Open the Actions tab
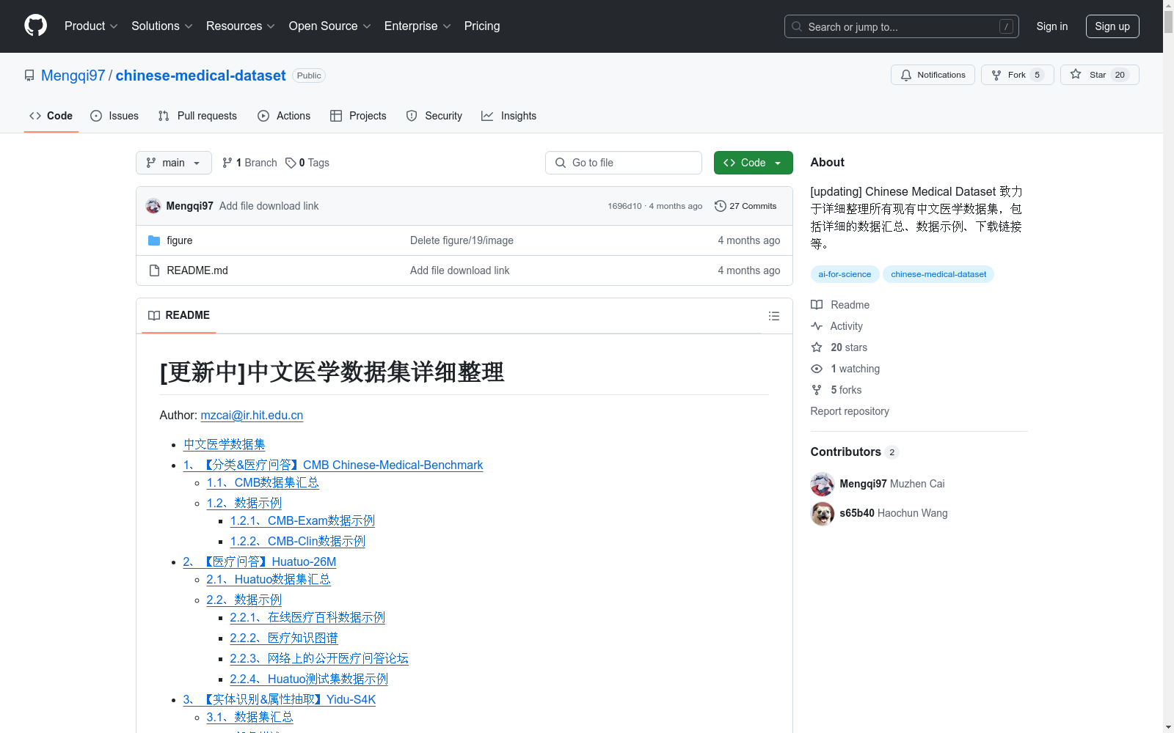The height and width of the screenshot is (733, 1174). 284,116
